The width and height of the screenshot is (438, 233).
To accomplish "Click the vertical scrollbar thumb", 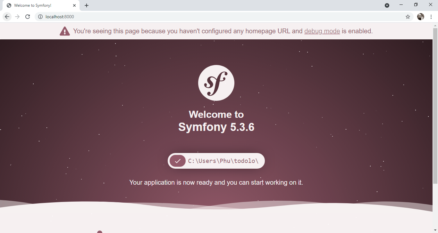I will (435, 106).
